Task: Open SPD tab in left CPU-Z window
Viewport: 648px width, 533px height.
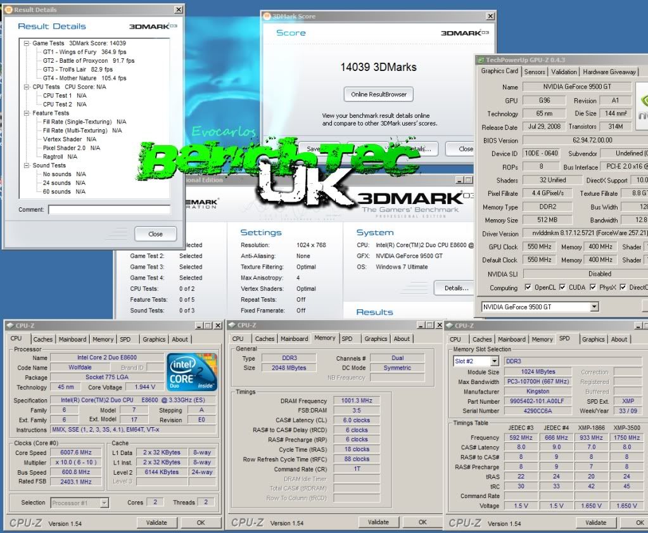Action: pos(125,339)
